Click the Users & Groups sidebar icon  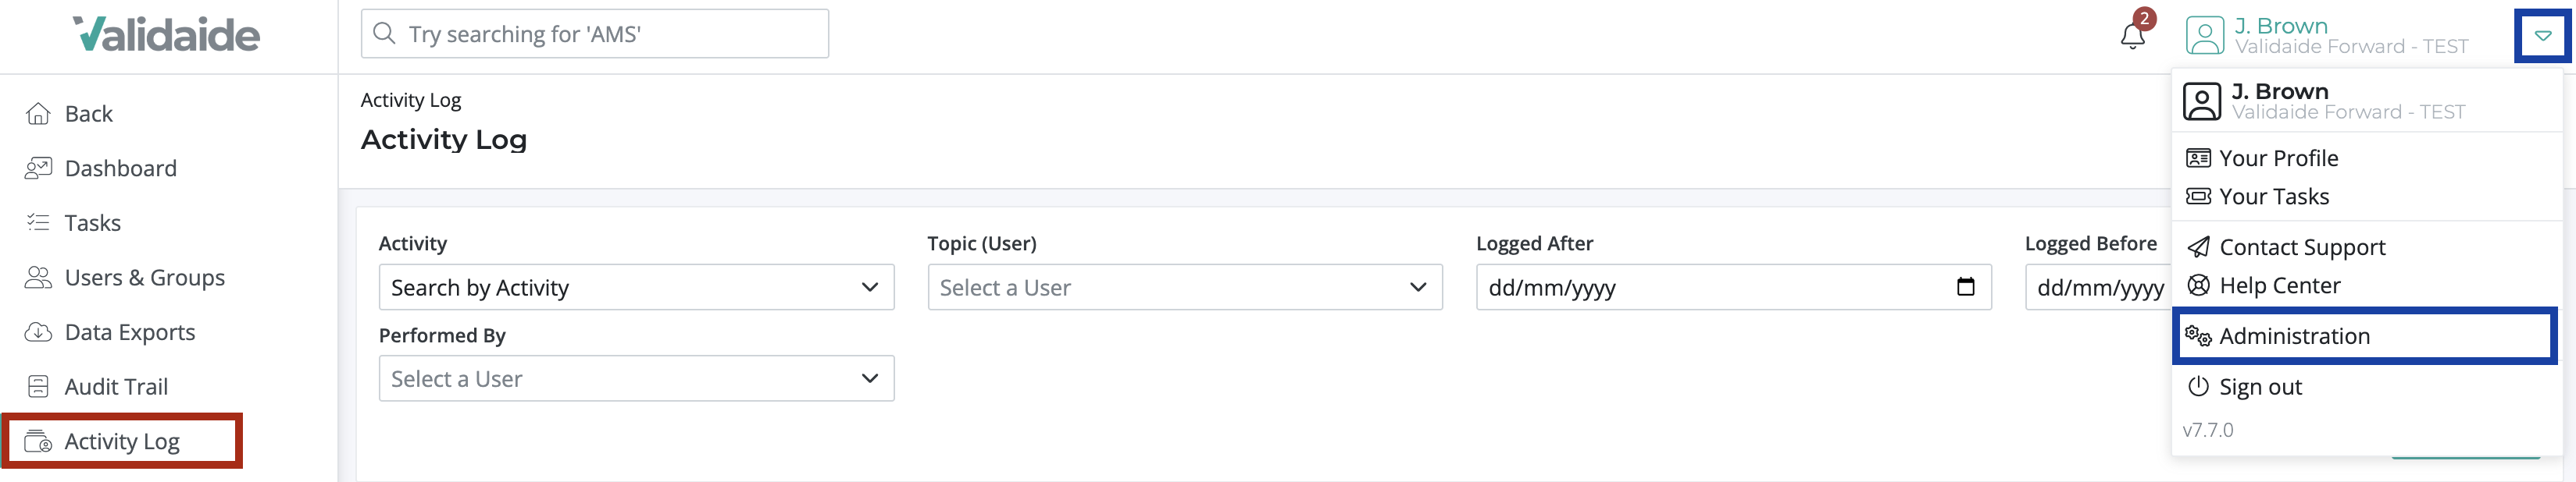(x=38, y=278)
